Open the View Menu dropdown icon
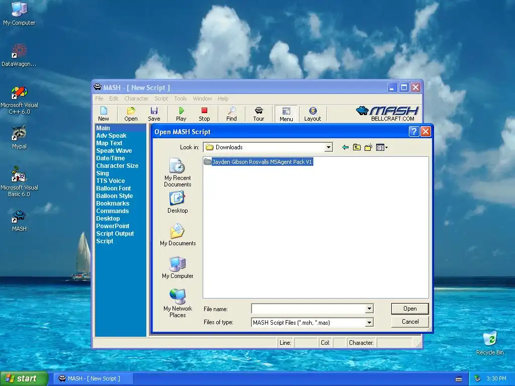Screen dimensions: 515x386 pos(382,147)
